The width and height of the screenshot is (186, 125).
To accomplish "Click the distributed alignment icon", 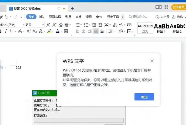I will coord(102,31).
